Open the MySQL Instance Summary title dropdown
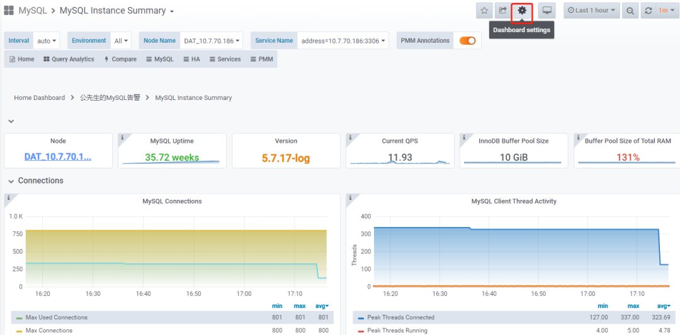 [x=116, y=11]
